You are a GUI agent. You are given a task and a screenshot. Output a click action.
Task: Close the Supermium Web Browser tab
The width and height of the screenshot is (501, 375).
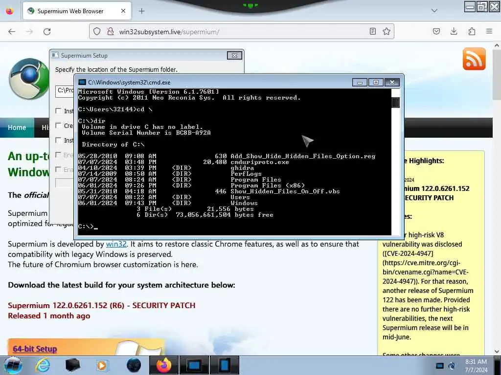123,11
